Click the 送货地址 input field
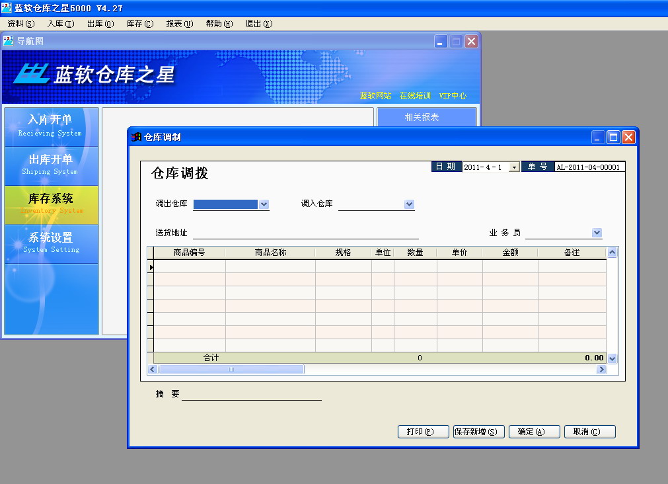 pyautogui.click(x=305, y=233)
